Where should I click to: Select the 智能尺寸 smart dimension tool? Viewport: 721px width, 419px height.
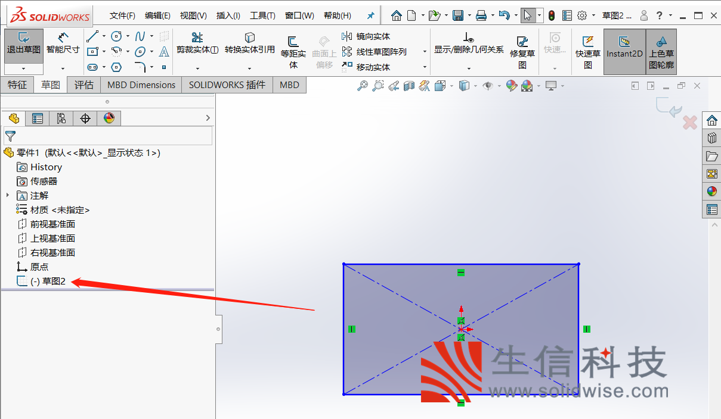[x=63, y=43]
